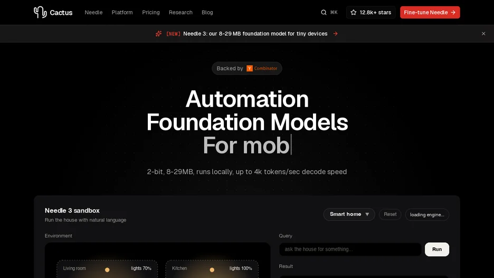
Task: Click the Result label
Action: pos(286,266)
